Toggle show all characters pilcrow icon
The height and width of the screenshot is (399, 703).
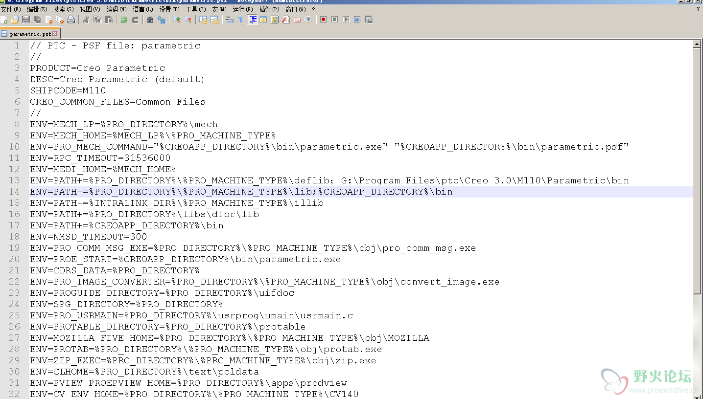(x=240, y=20)
